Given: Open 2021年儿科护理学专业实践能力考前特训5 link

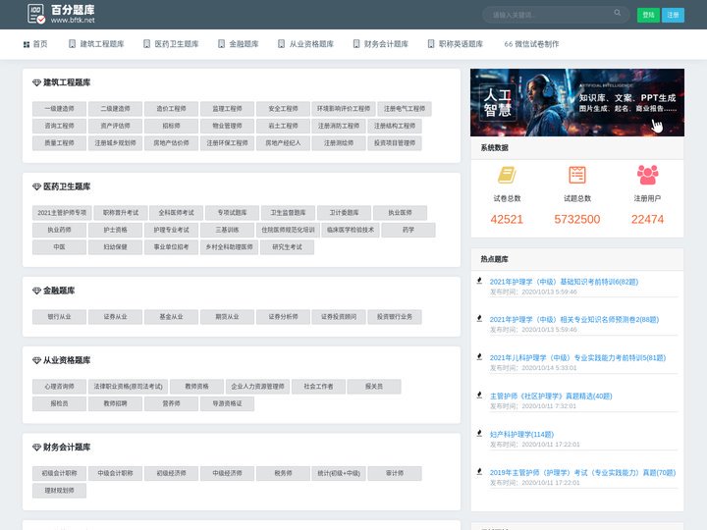Looking at the screenshot, I should coord(577,358).
